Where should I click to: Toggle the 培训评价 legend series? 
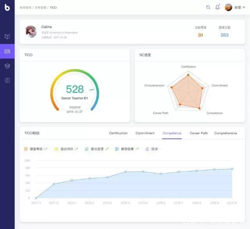[x=66, y=149]
